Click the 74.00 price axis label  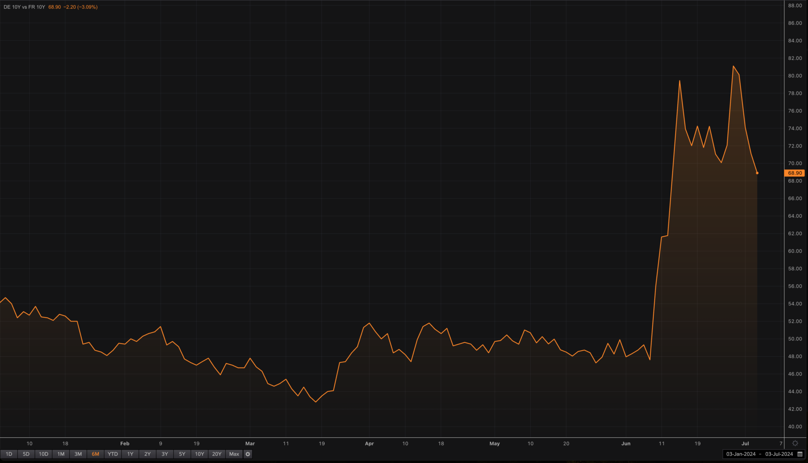(795, 129)
